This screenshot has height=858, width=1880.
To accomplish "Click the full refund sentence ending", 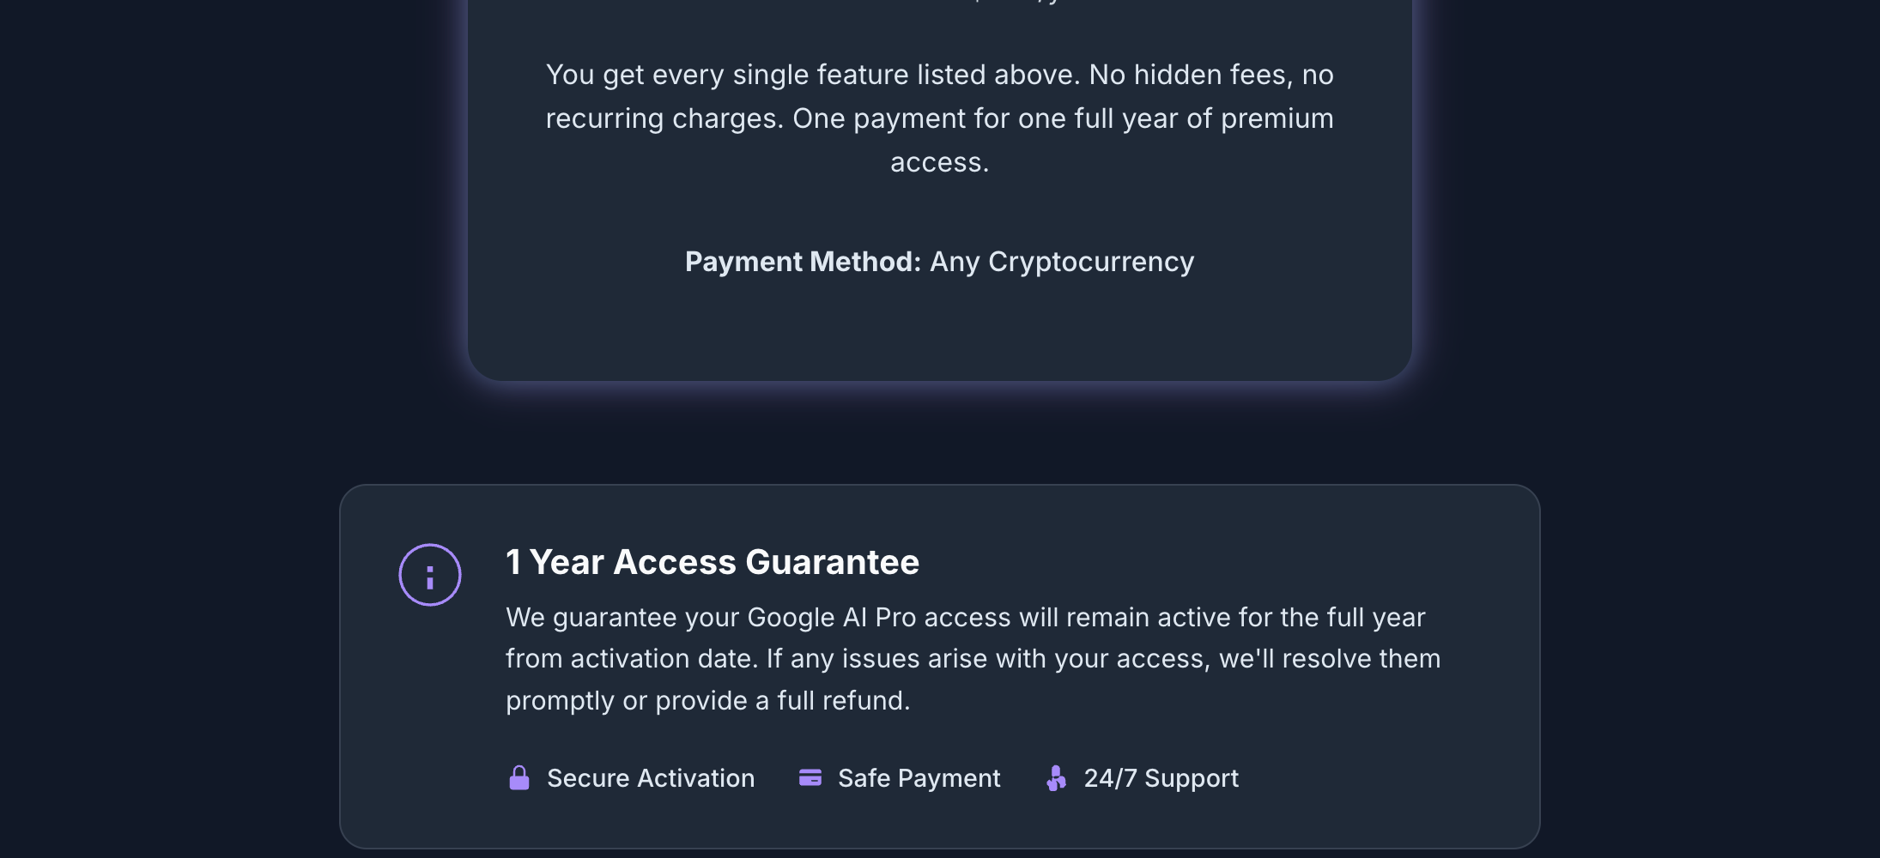I will (843, 701).
